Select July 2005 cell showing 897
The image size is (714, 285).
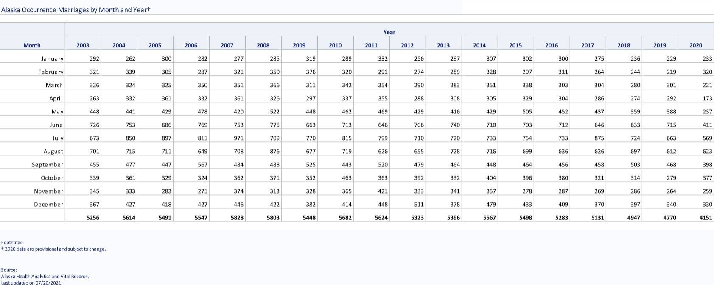click(166, 138)
